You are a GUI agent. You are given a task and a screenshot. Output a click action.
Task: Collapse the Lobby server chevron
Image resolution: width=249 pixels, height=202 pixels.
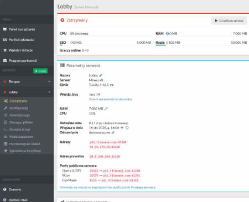(49, 92)
